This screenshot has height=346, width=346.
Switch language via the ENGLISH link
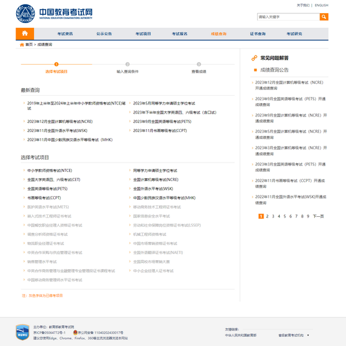pos(321,5)
